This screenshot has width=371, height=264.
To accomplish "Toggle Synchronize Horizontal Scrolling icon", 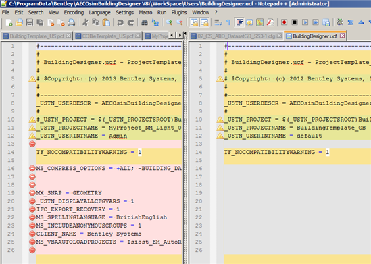I will tap(205, 22).
